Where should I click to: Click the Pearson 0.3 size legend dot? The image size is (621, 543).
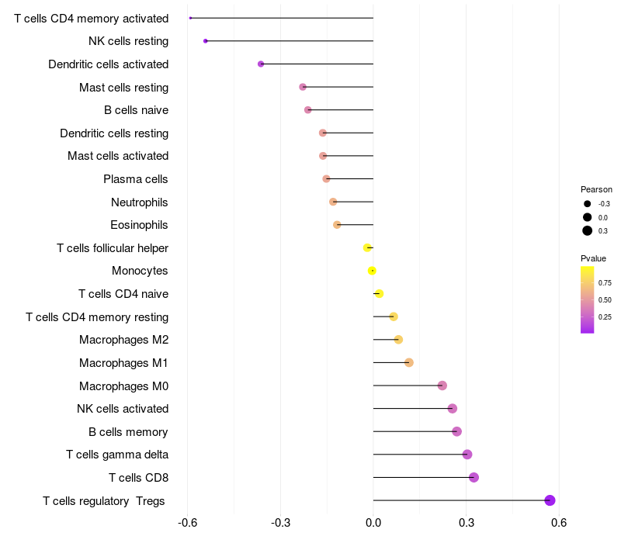pos(588,230)
